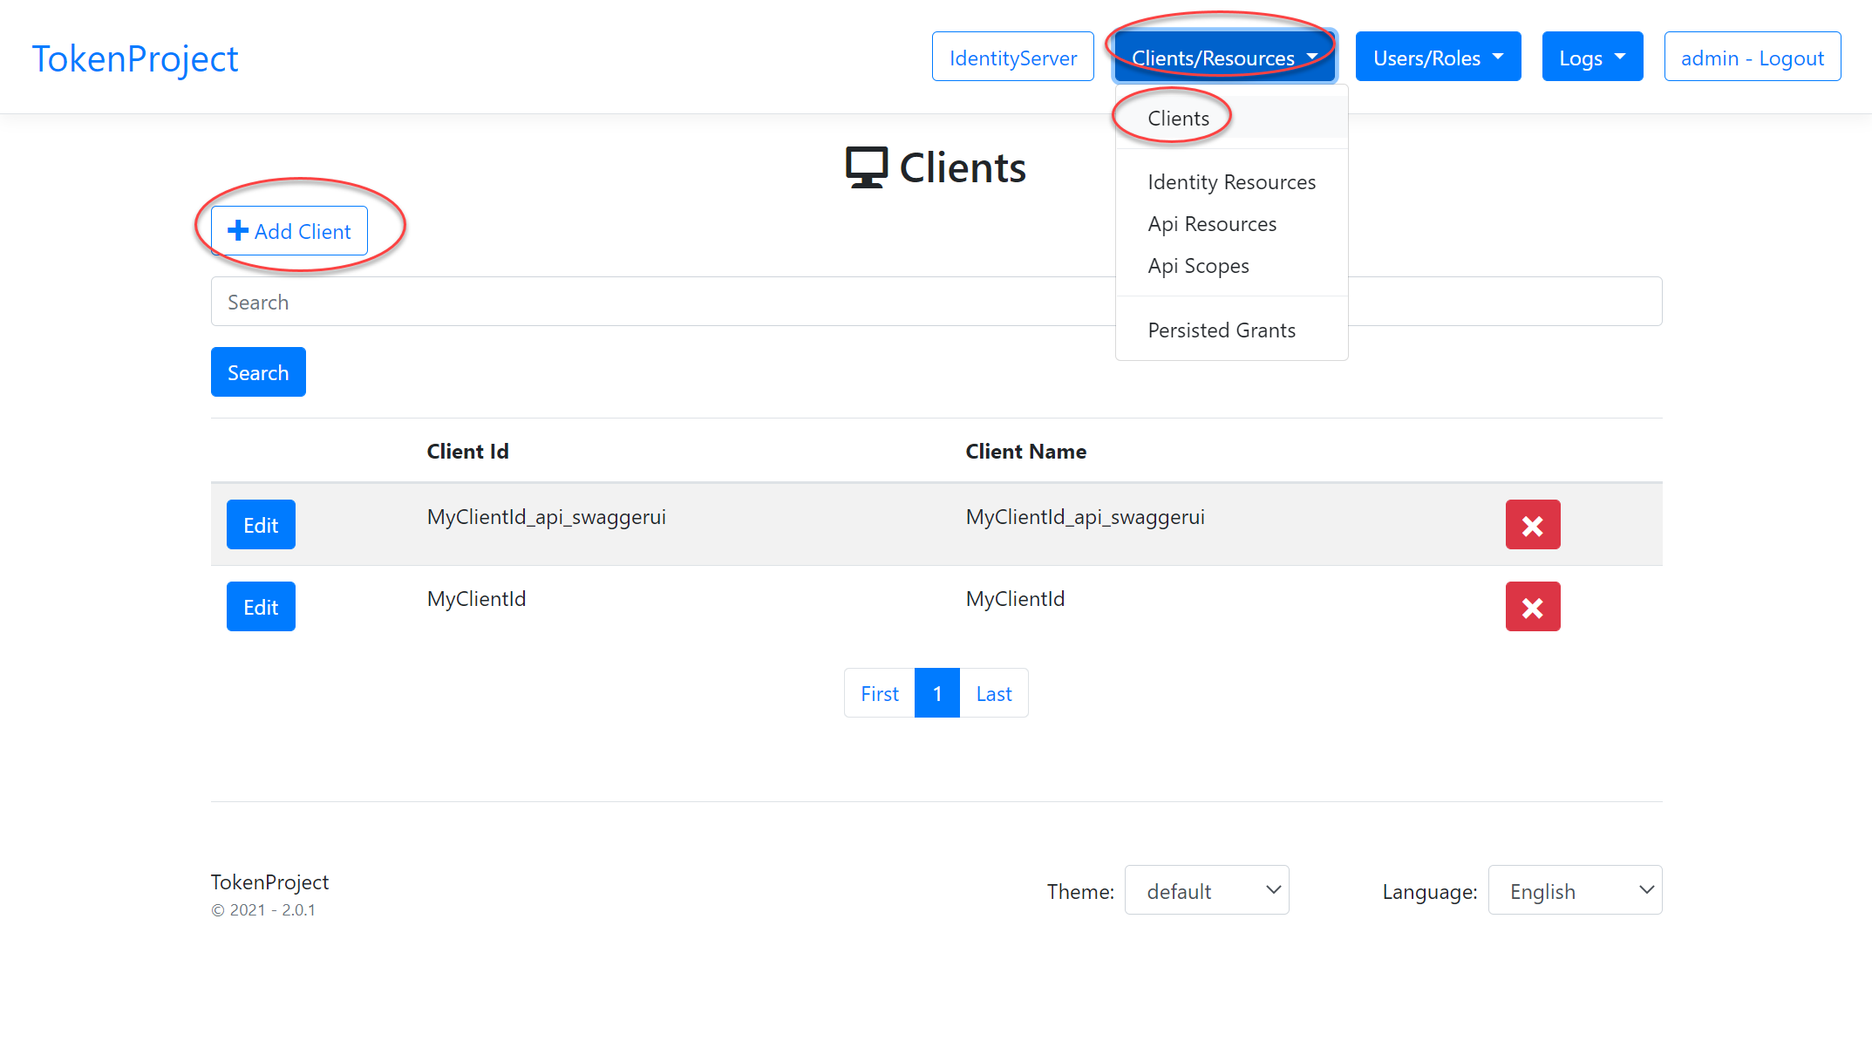Open Api Resources from menu
1872x1055 pixels.
[1211, 224]
